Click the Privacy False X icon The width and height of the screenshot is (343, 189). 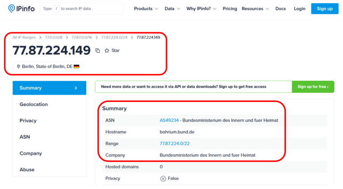tap(163, 178)
